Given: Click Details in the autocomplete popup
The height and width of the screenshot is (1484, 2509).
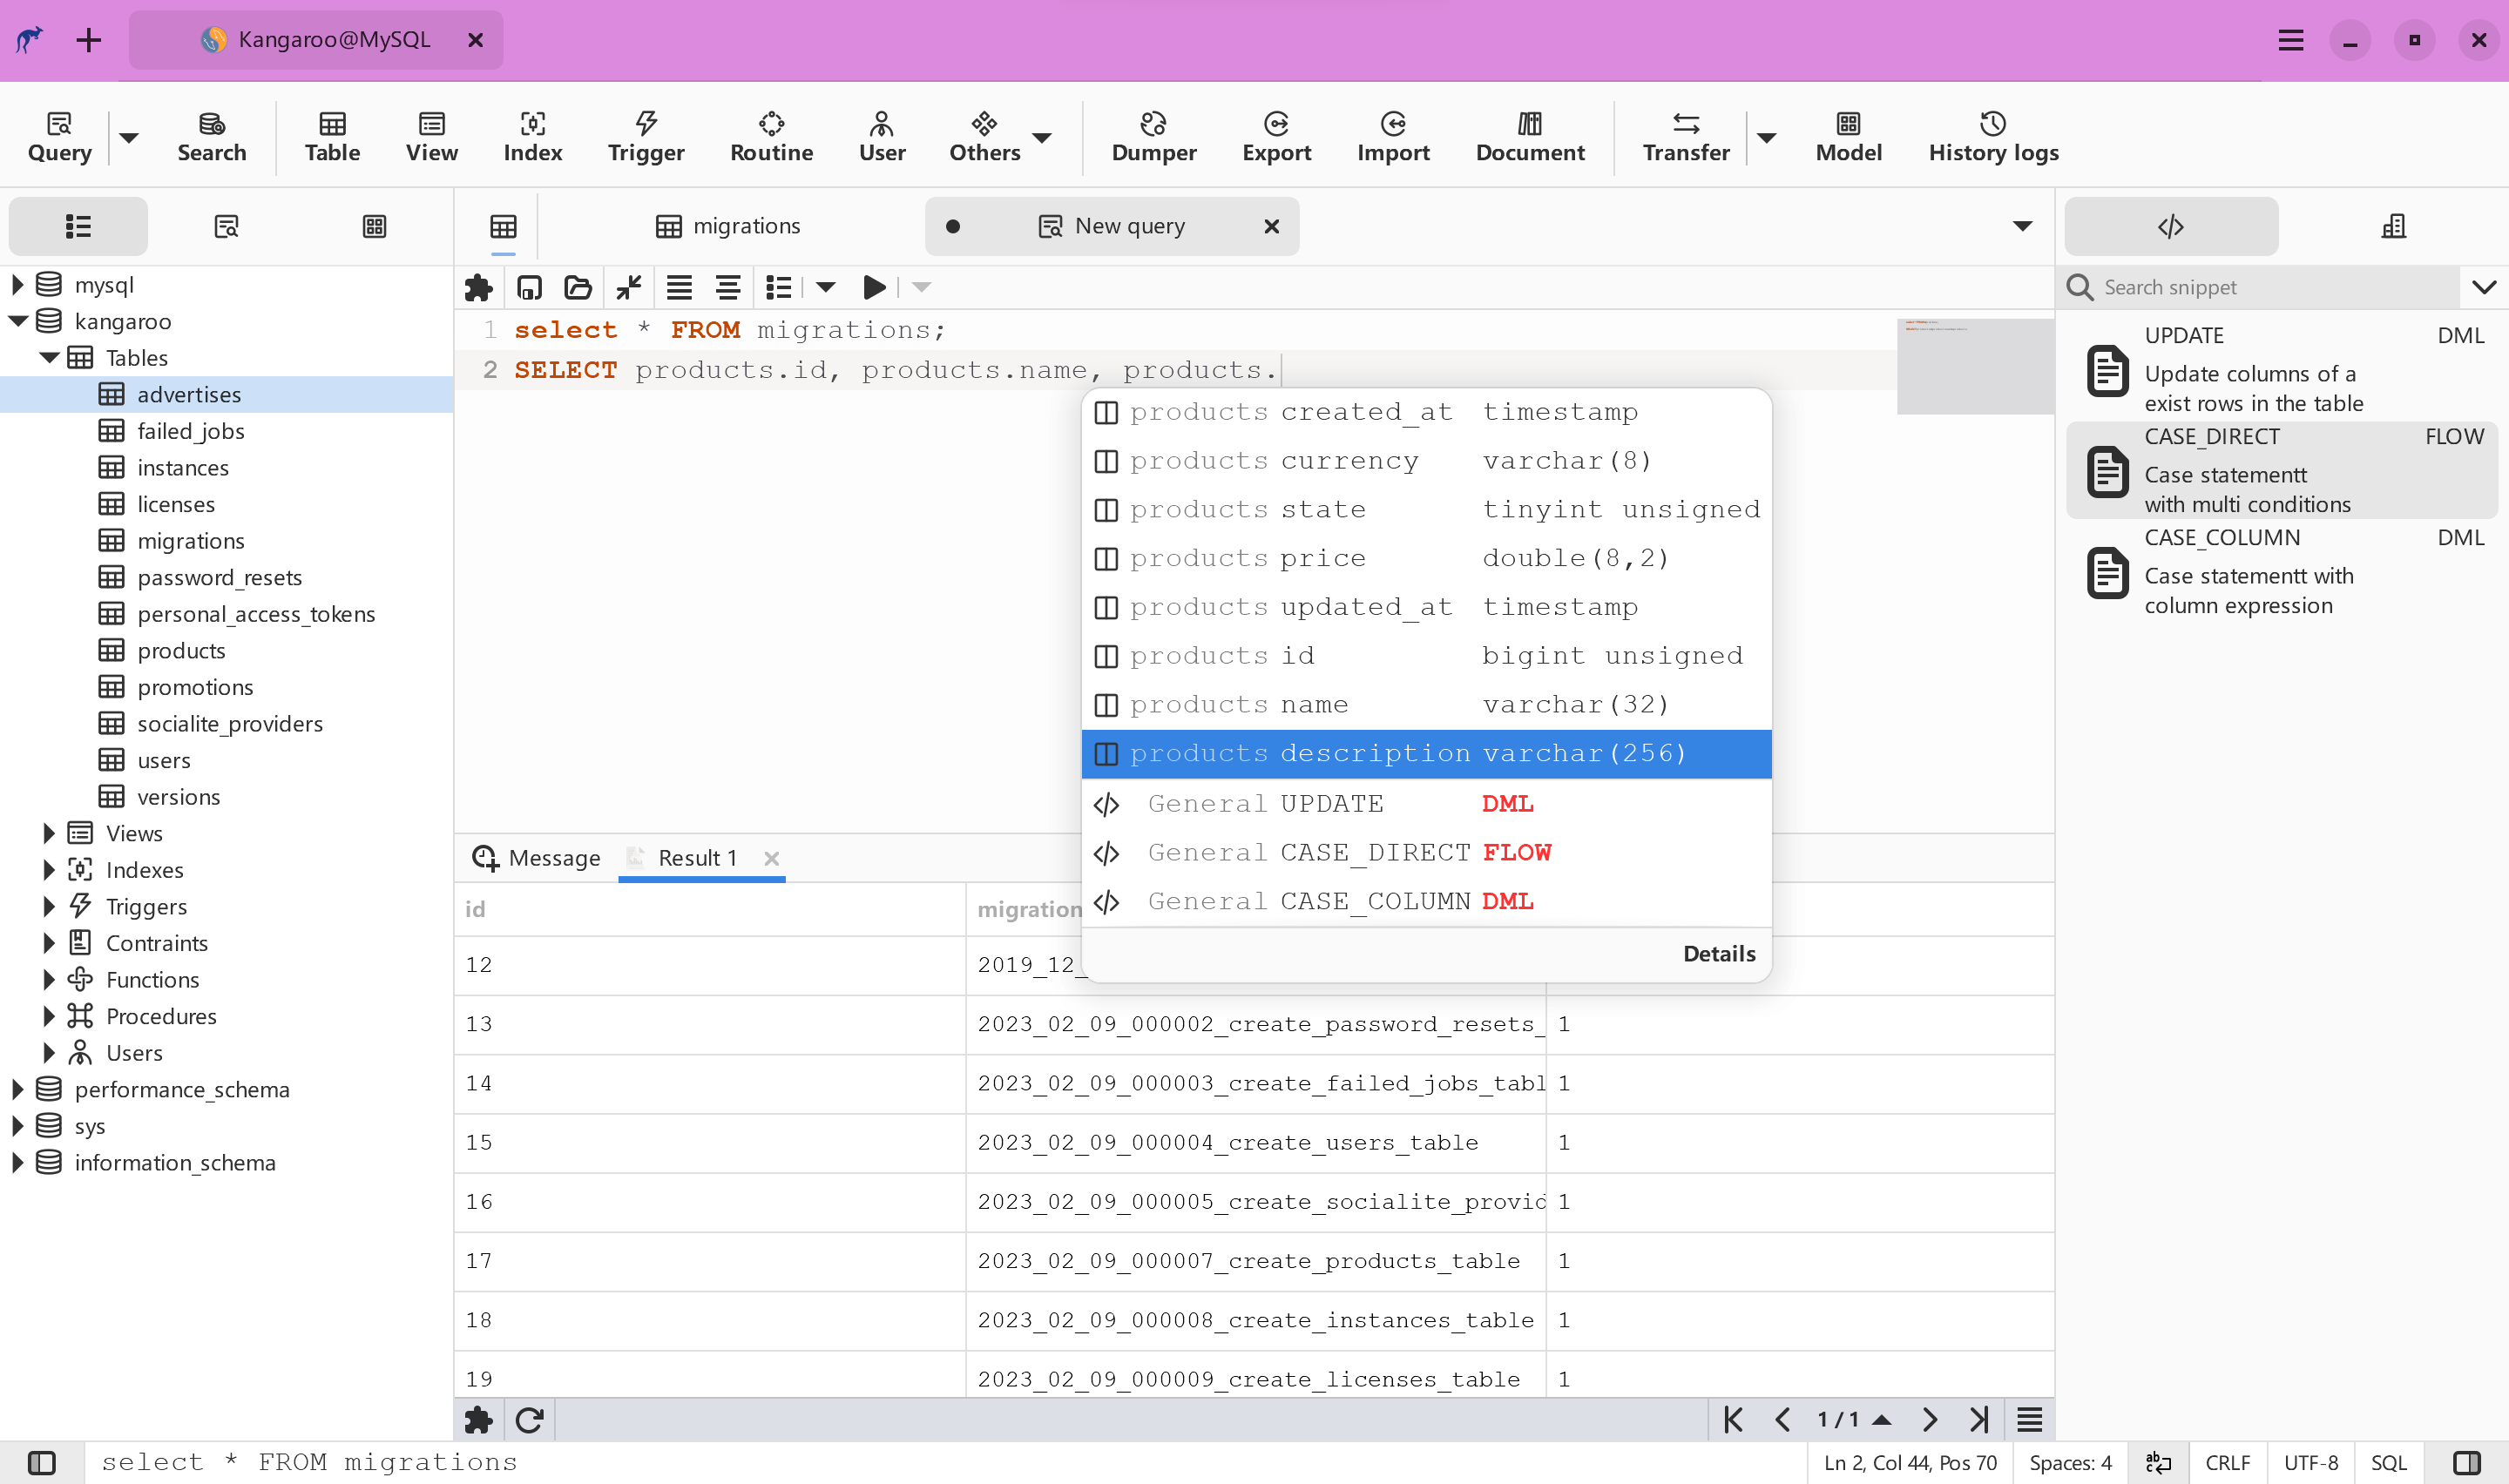Looking at the screenshot, I should click(x=1717, y=953).
